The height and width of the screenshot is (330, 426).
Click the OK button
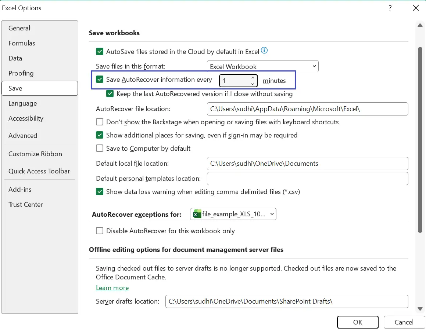pyautogui.click(x=357, y=322)
